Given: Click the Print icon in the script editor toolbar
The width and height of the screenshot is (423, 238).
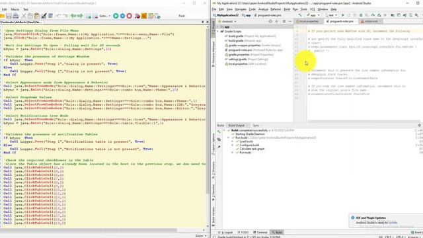Looking at the screenshot, I should pyautogui.click(x=16, y=16).
